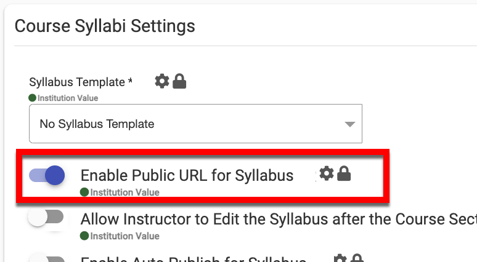Click the gear icon beside Enable Auto Publish
The height and width of the screenshot is (262, 477).
tap(340, 259)
